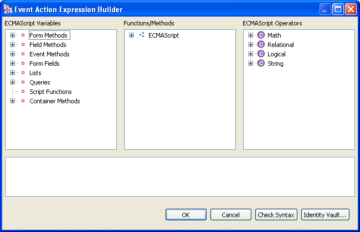Viewport: 360px width, 232px height.
Task: Select the Form Fields item
Action: pyautogui.click(x=44, y=64)
